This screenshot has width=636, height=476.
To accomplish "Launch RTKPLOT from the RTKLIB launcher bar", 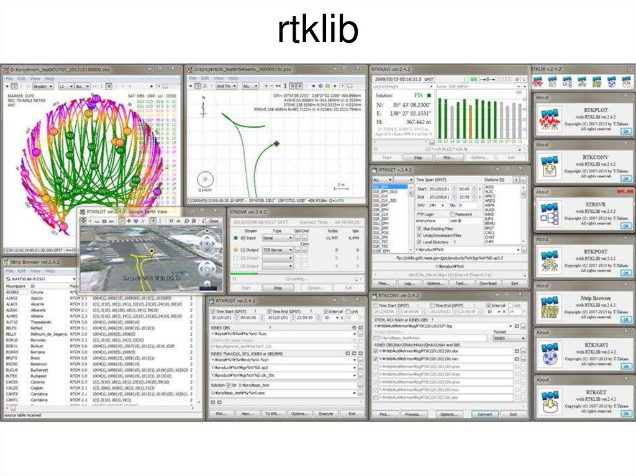I will click(538, 81).
